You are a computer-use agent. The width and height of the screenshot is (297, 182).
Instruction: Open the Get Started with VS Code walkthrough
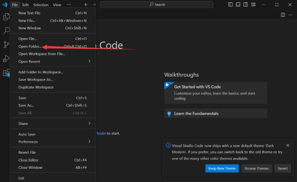coord(216,93)
